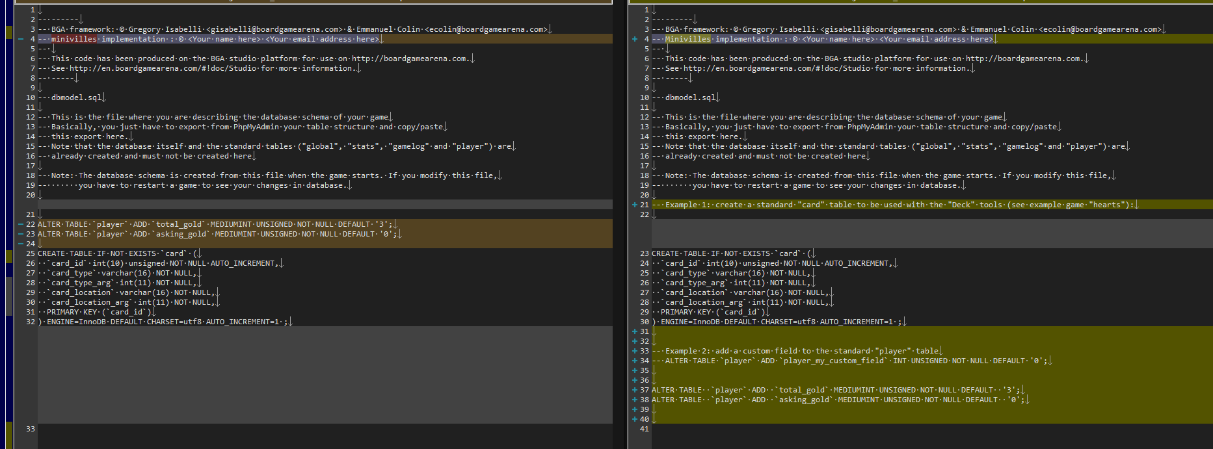Click the plus marker at right line 37
This screenshot has height=449, width=1213.
pos(635,390)
